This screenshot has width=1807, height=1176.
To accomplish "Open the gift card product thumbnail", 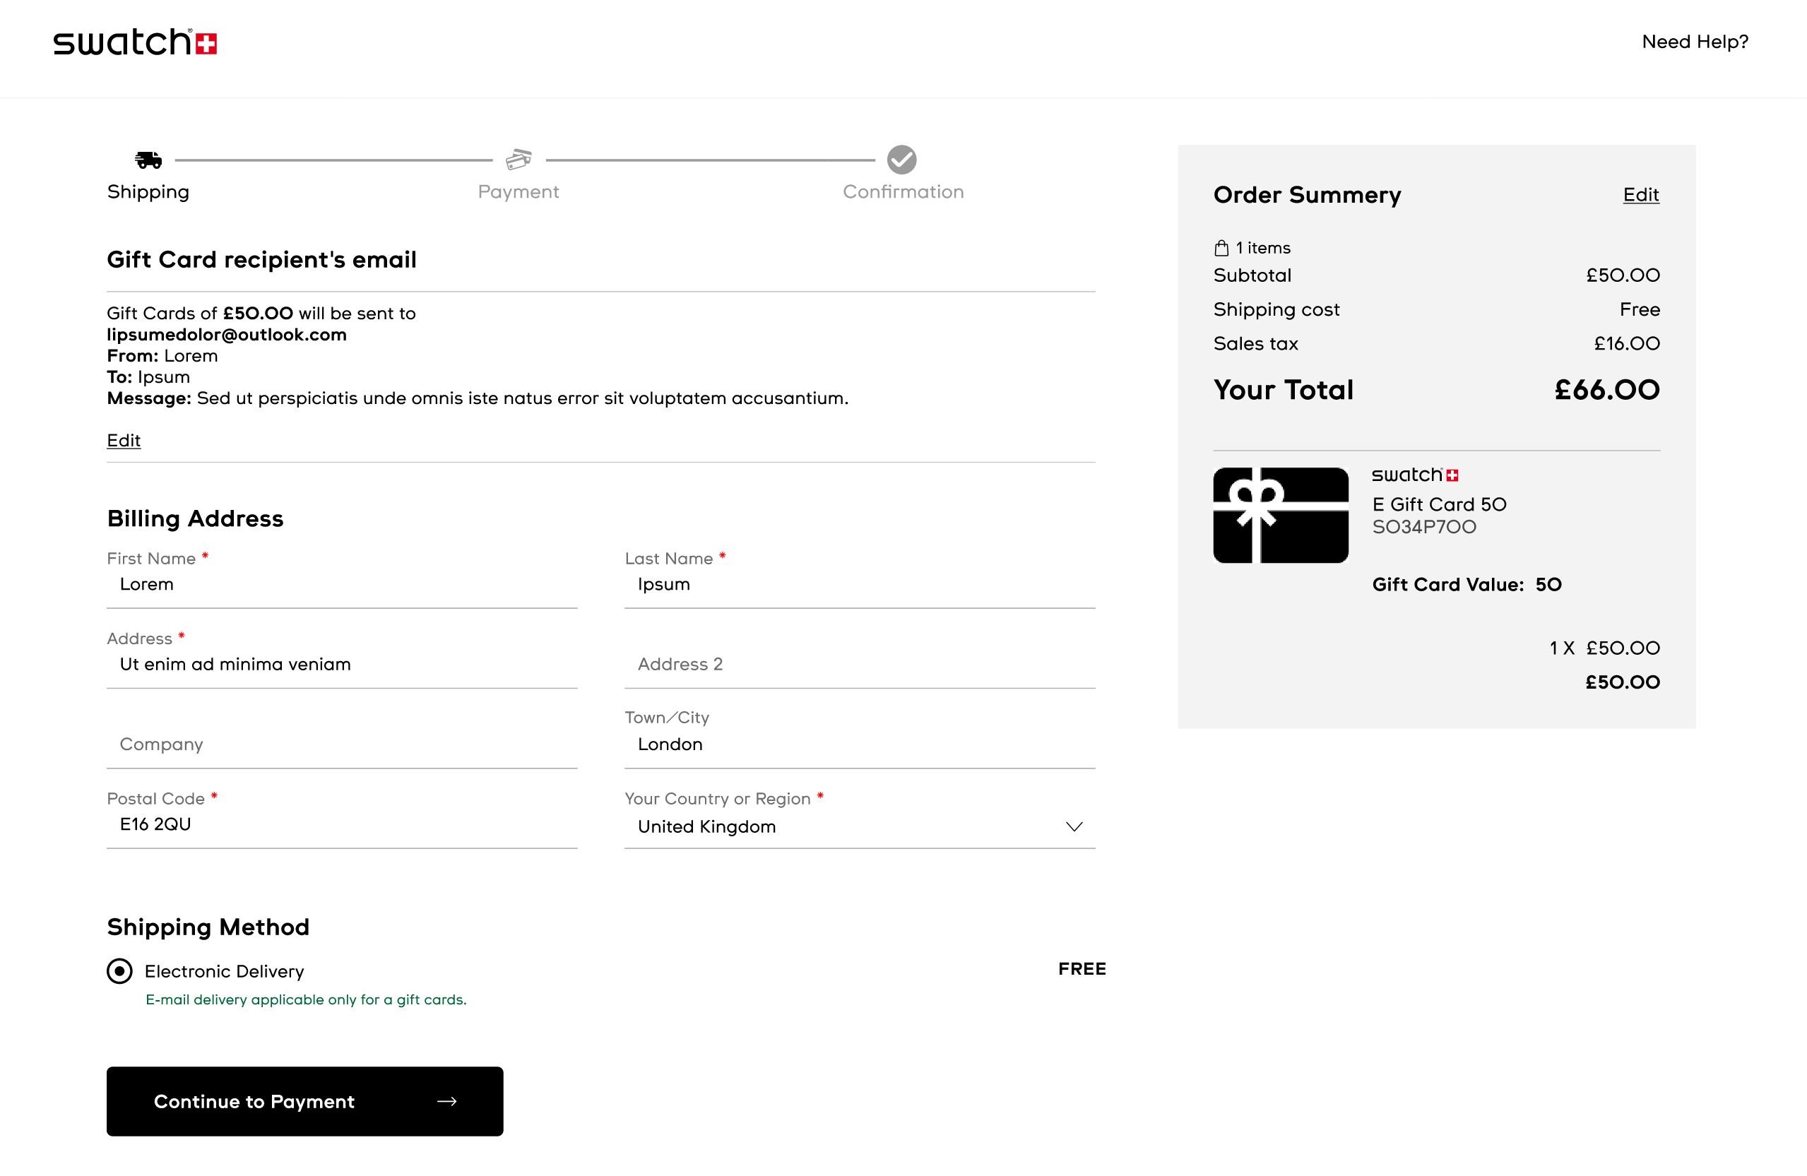I will 1280,516.
